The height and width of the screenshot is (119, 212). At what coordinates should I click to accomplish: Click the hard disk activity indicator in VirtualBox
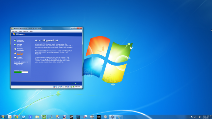tap(54, 87)
